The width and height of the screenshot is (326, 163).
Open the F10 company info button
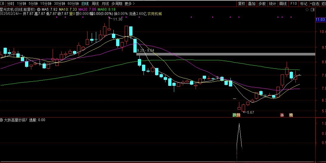pyautogui.click(x=294, y=4)
